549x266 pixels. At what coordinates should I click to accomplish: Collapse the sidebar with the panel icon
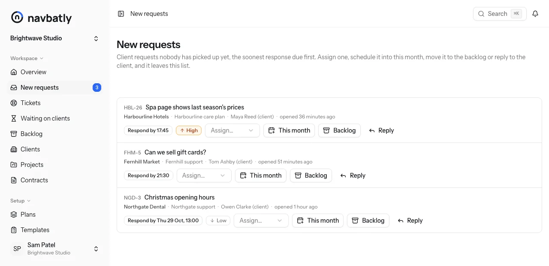[121, 14]
